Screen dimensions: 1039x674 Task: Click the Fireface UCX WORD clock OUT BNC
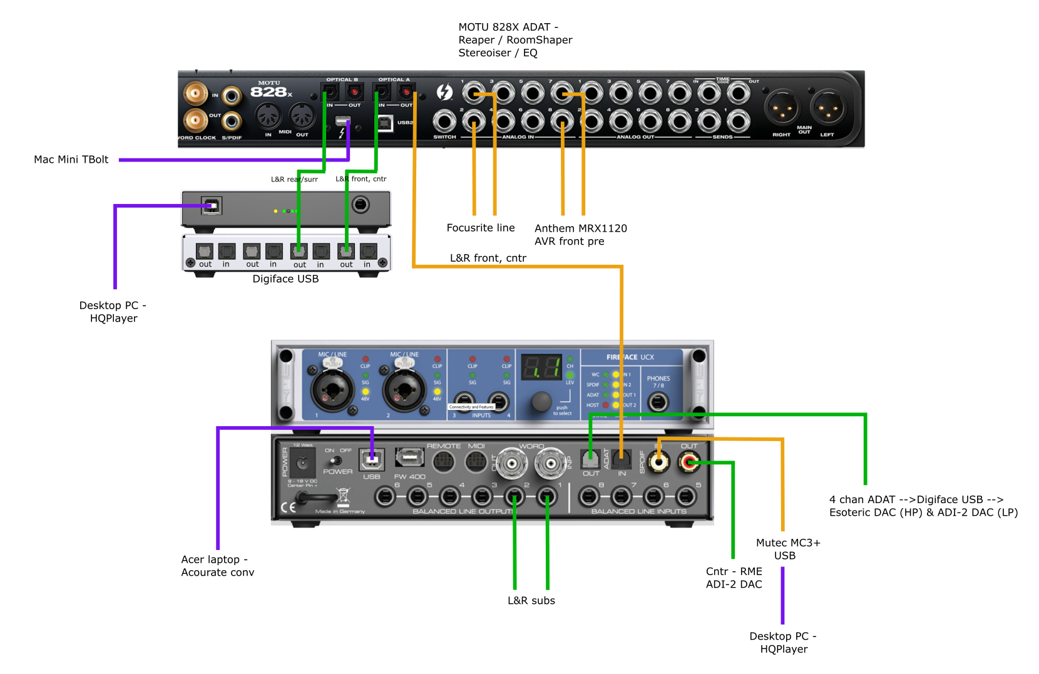tap(513, 464)
